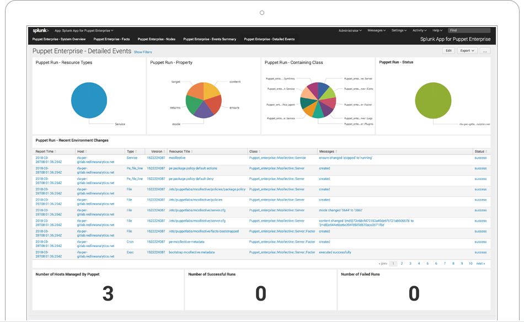
Task: Sort the table by Host column
Action: tap(82, 152)
